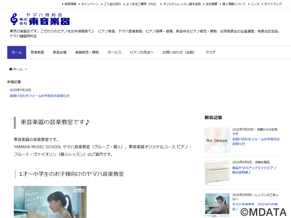
Task: Select 音楽教室 in main navigation
Action: [37, 52]
